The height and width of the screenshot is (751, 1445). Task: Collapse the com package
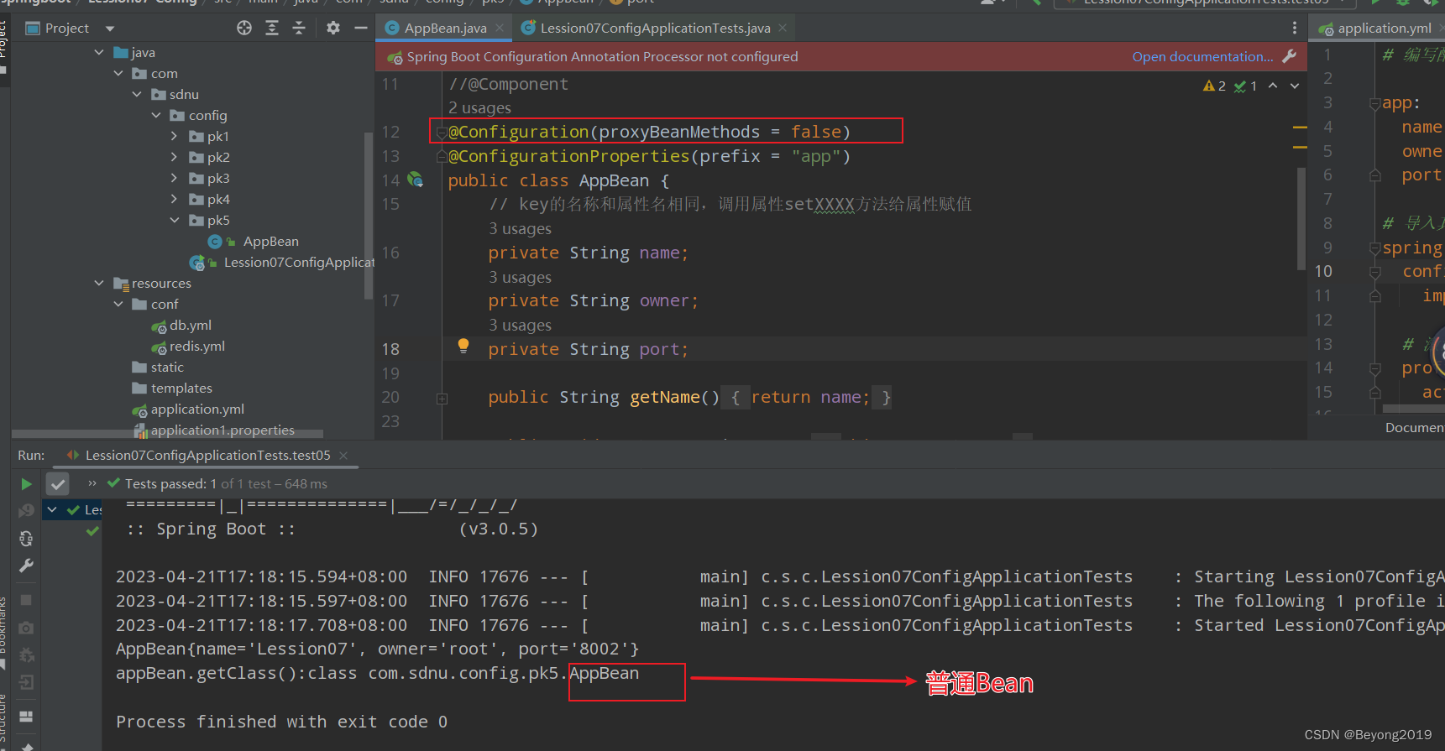(118, 73)
